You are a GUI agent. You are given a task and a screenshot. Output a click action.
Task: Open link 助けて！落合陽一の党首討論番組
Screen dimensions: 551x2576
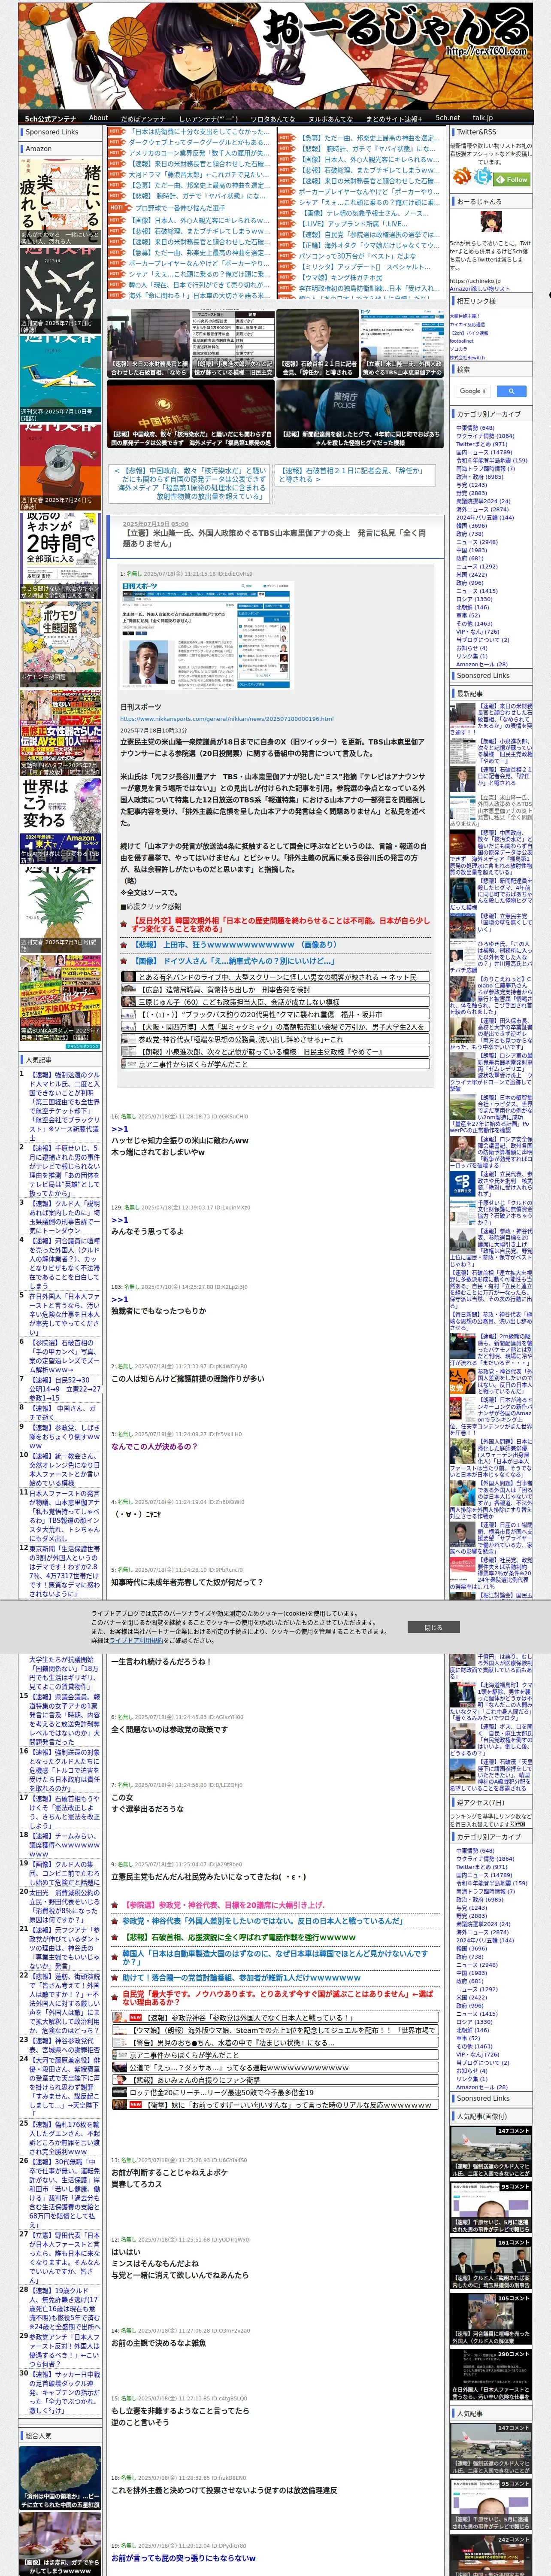(241, 1977)
